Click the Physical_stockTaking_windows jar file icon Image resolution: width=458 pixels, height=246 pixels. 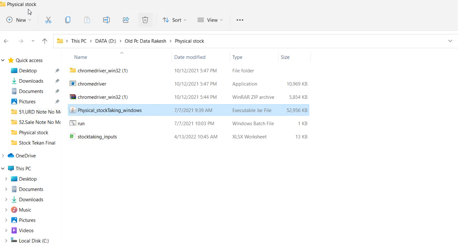tap(73, 110)
